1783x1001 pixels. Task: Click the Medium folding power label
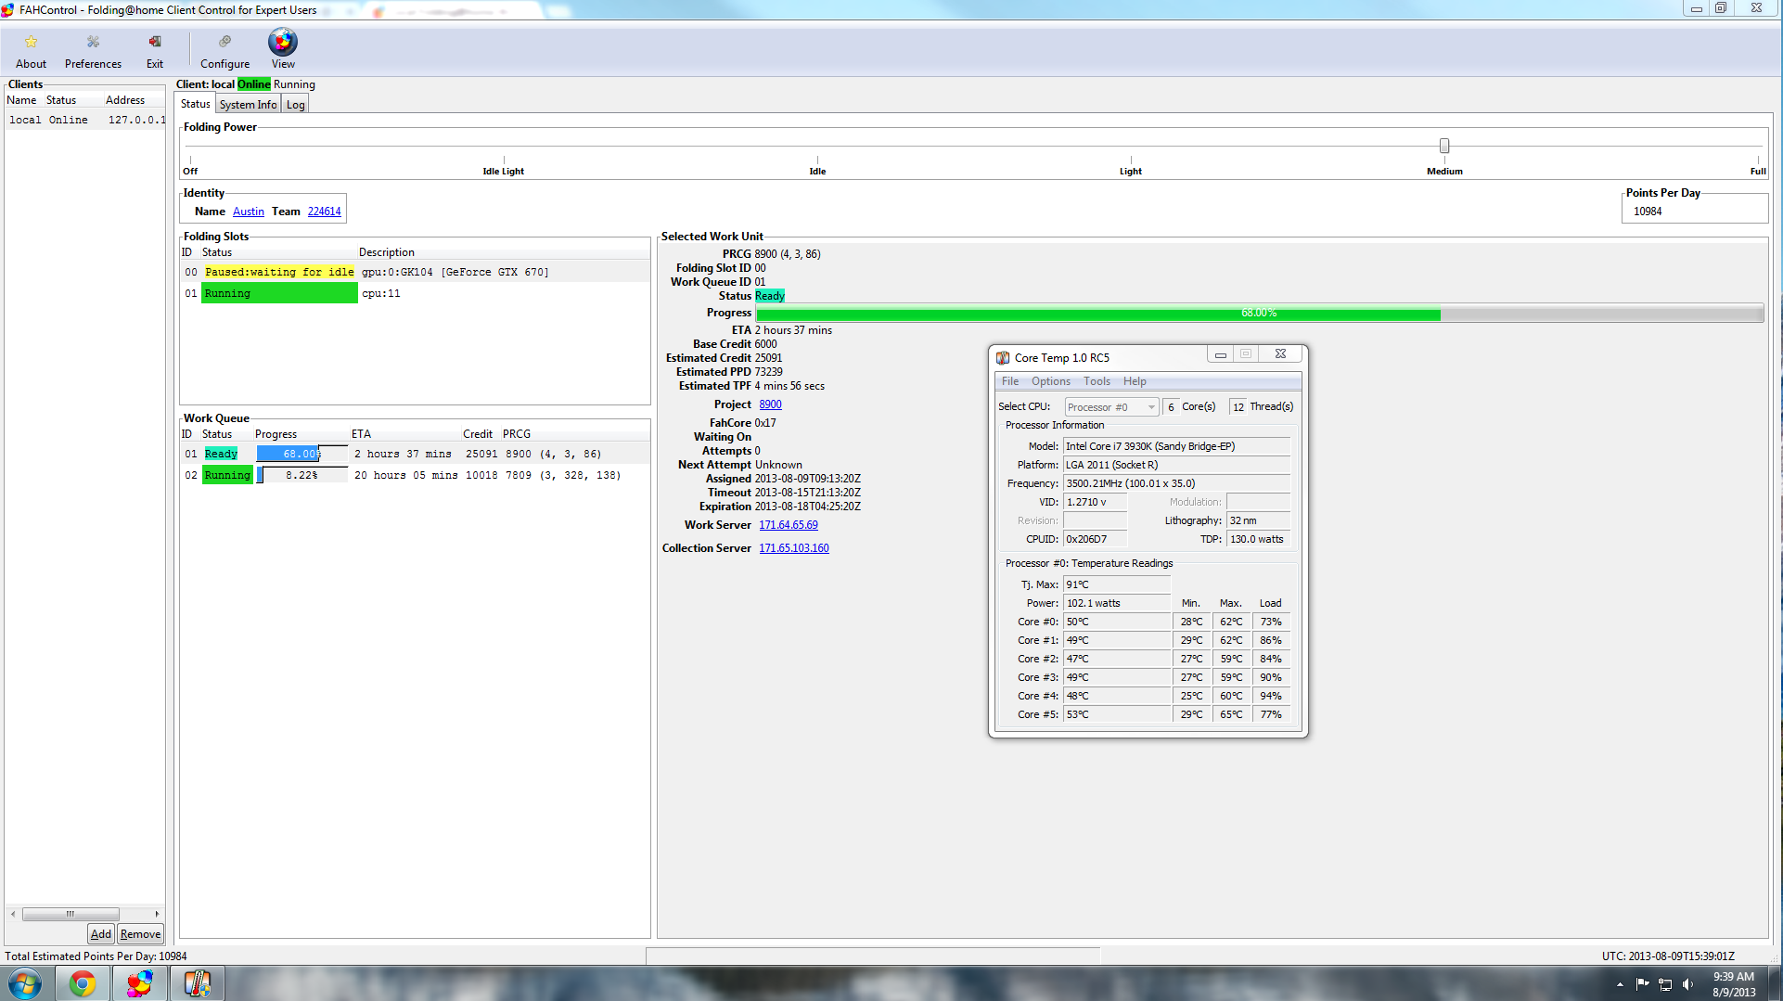[1444, 172]
